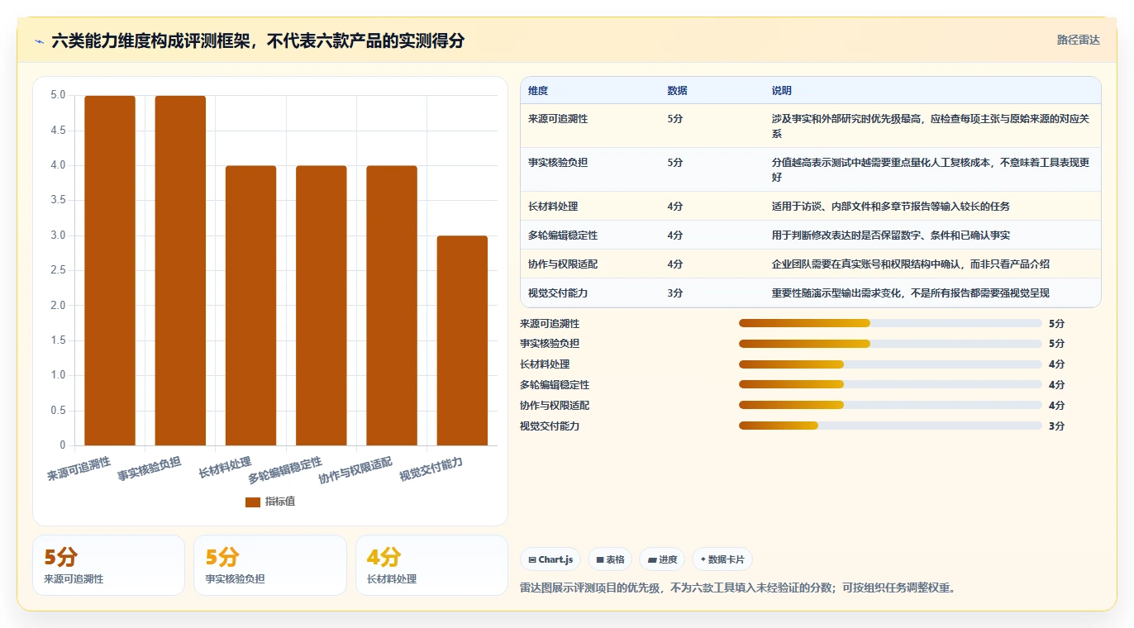The width and height of the screenshot is (1134, 628).
Task: Click the 长材料处理 bar in chart
Action: pyautogui.click(x=250, y=306)
